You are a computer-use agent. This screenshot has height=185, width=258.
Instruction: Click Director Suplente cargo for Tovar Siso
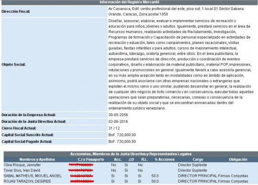pyautogui.click(x=193, y=170)
